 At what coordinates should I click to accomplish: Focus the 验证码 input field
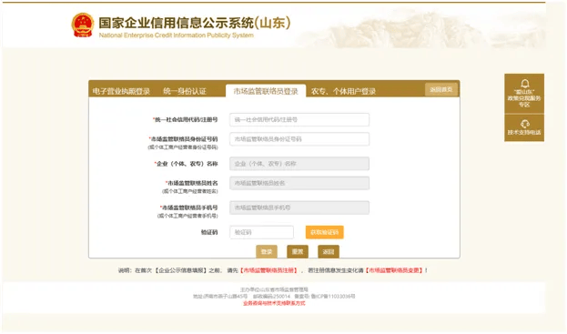click(261, 232)
